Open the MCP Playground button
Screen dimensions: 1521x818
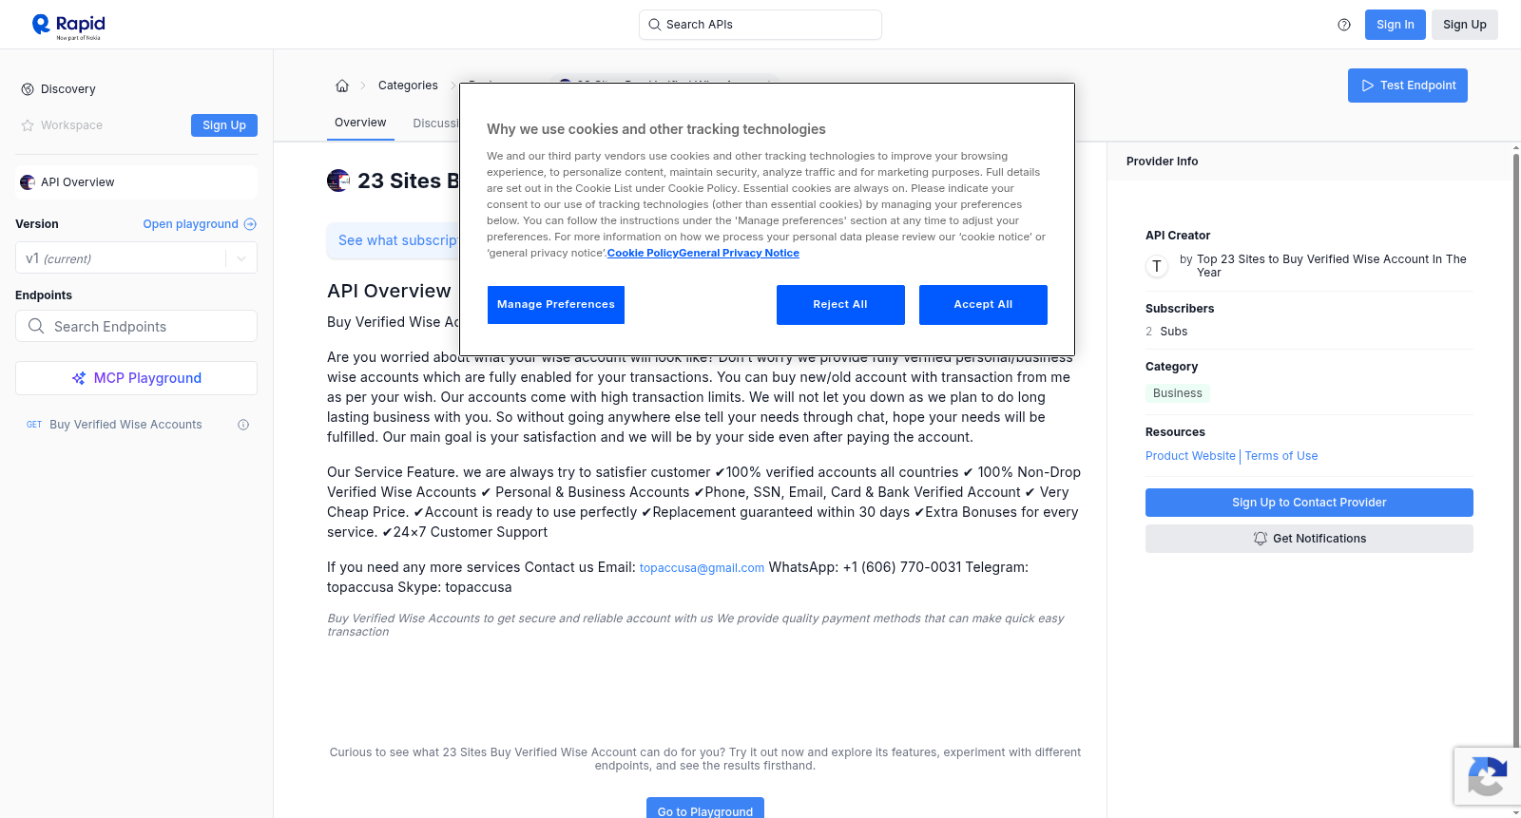coord(136,378)
